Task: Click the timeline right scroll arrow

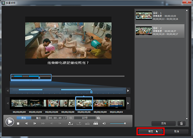Action: pyautogui.click(x=128, y=91)
